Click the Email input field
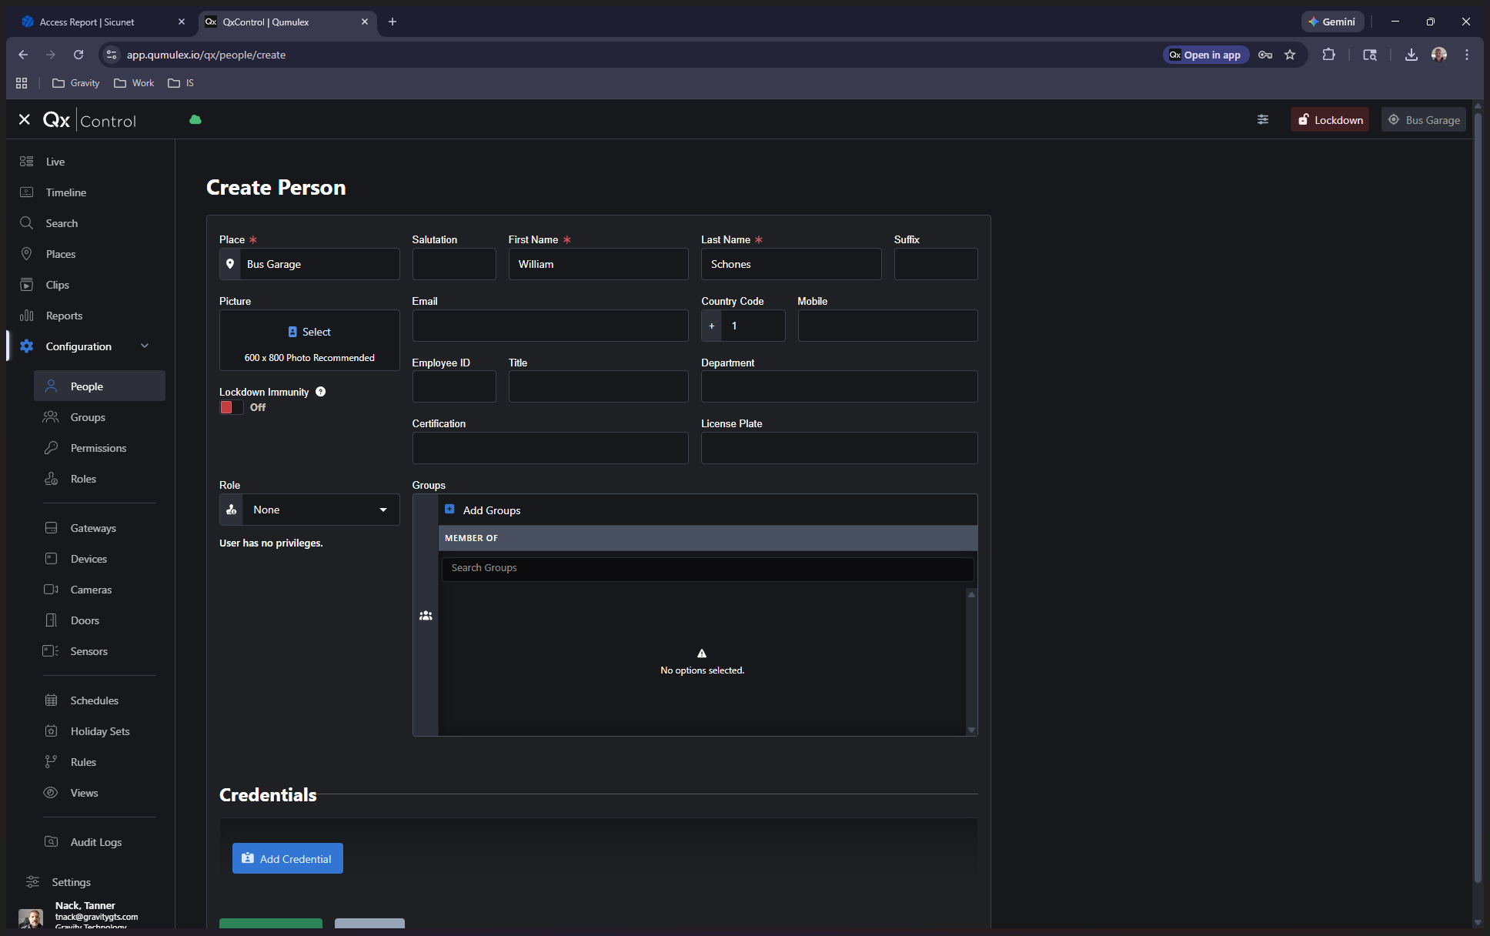 point(550,326)
